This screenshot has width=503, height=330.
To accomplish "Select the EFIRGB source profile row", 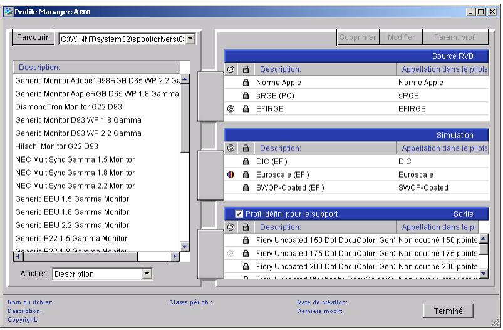I will point(356,109).
